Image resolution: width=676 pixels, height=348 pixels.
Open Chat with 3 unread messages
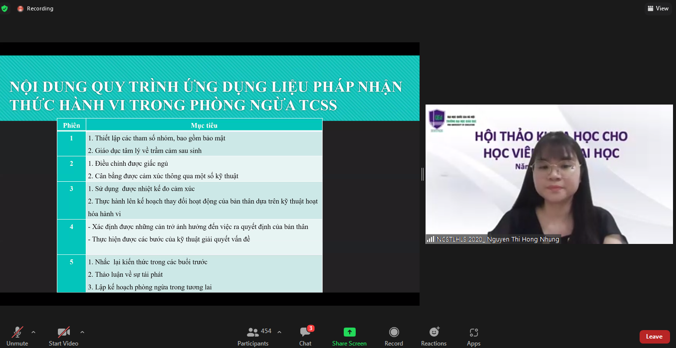pos(305,336)
